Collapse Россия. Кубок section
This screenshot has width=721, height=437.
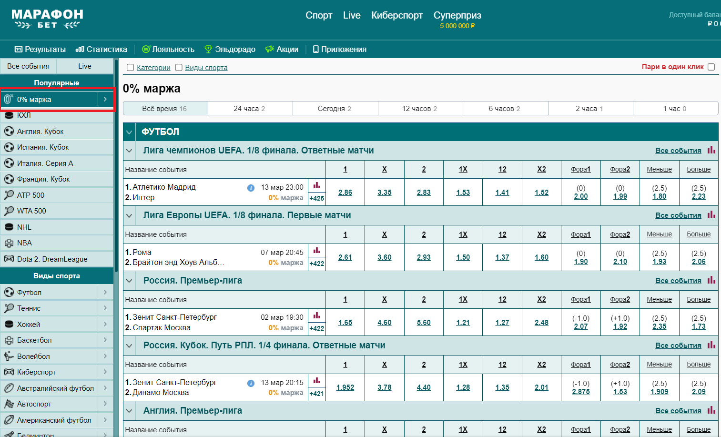click(x=129, y=346)
